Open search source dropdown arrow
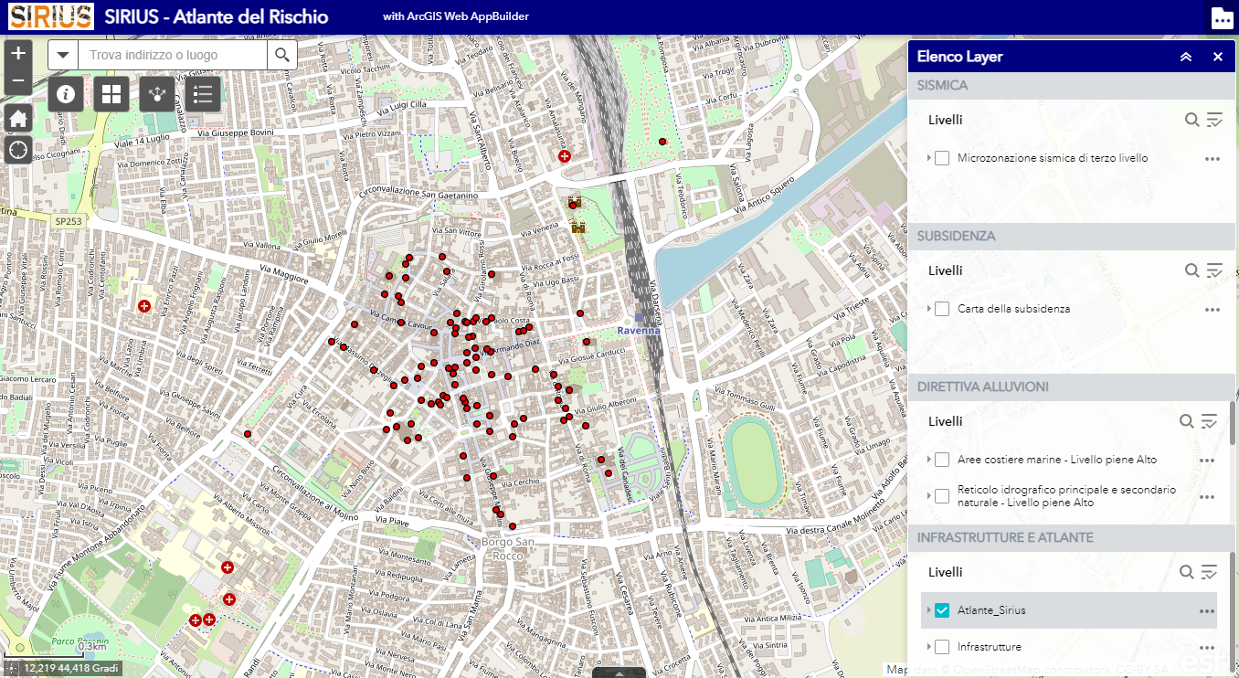Viewport: 1239px width, 678px height. [63, 55]
